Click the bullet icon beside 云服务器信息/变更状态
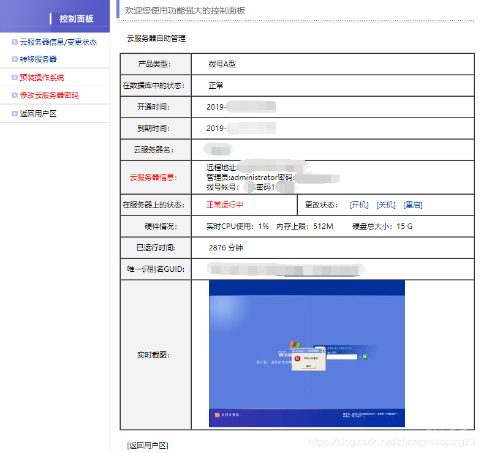Screen dimensions: 481x453 pyautogui.click(x=15, y=42)
